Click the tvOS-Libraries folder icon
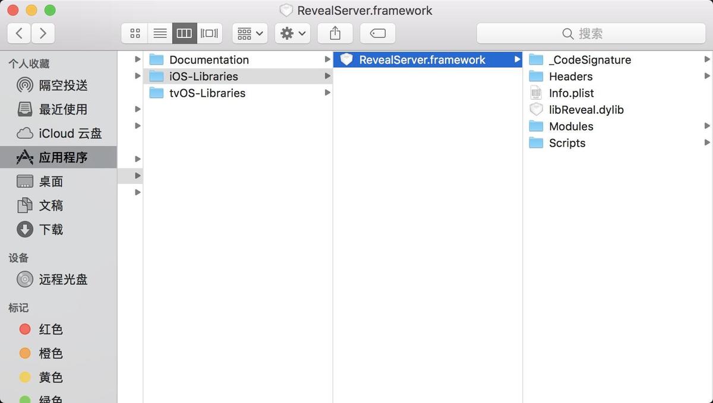 [156, 93]
